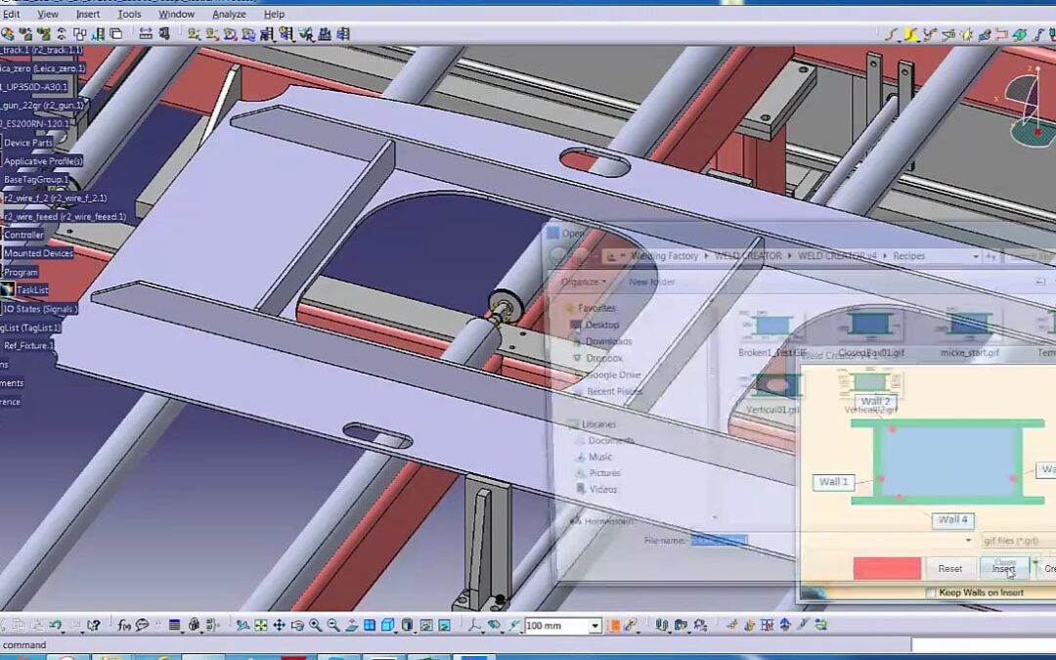
Task: Select the TaskList tree node
Action: pyautogui.click(x=32, y=290)
